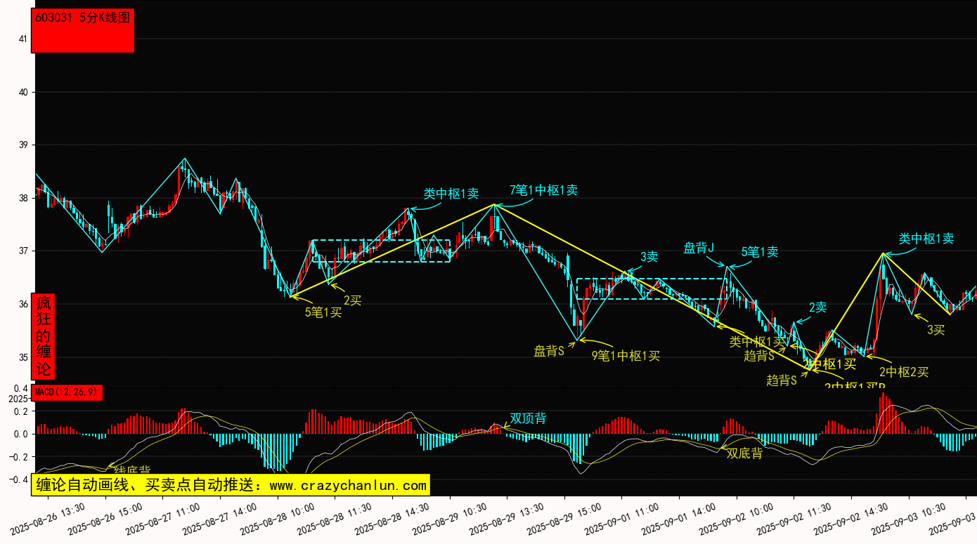
Task: Click the red '疯狂的缠论' vertical label
Action: 44,336
